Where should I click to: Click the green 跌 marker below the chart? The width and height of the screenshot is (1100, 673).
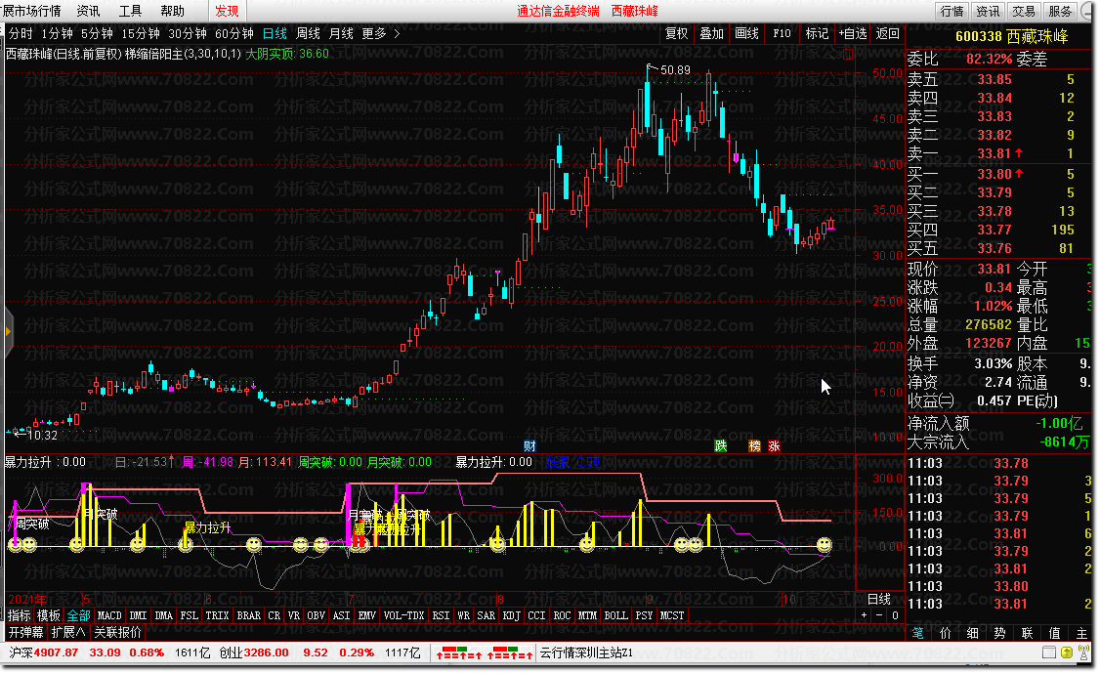pos(721,446)
